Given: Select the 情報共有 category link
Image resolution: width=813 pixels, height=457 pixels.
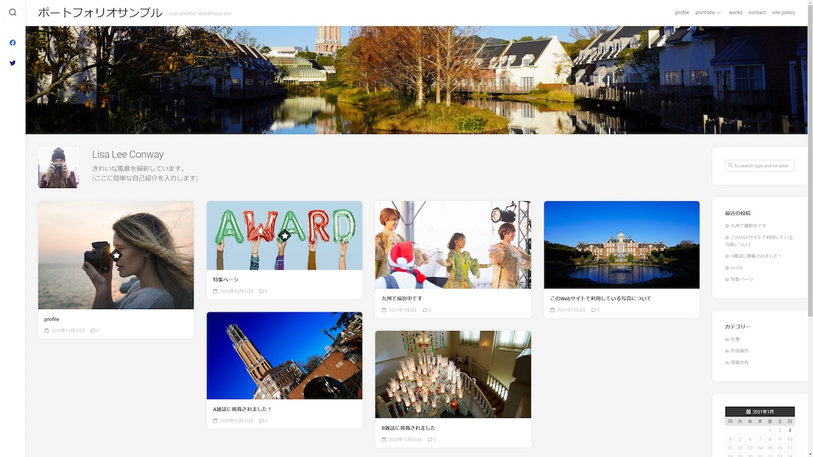Looking at the screenshot, I should 740,362.
